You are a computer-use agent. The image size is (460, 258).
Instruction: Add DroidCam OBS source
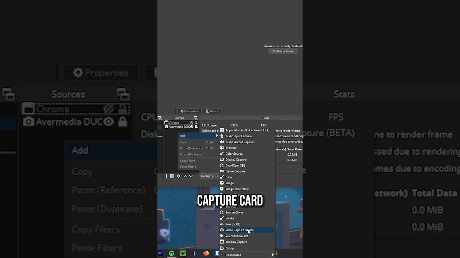247,166
